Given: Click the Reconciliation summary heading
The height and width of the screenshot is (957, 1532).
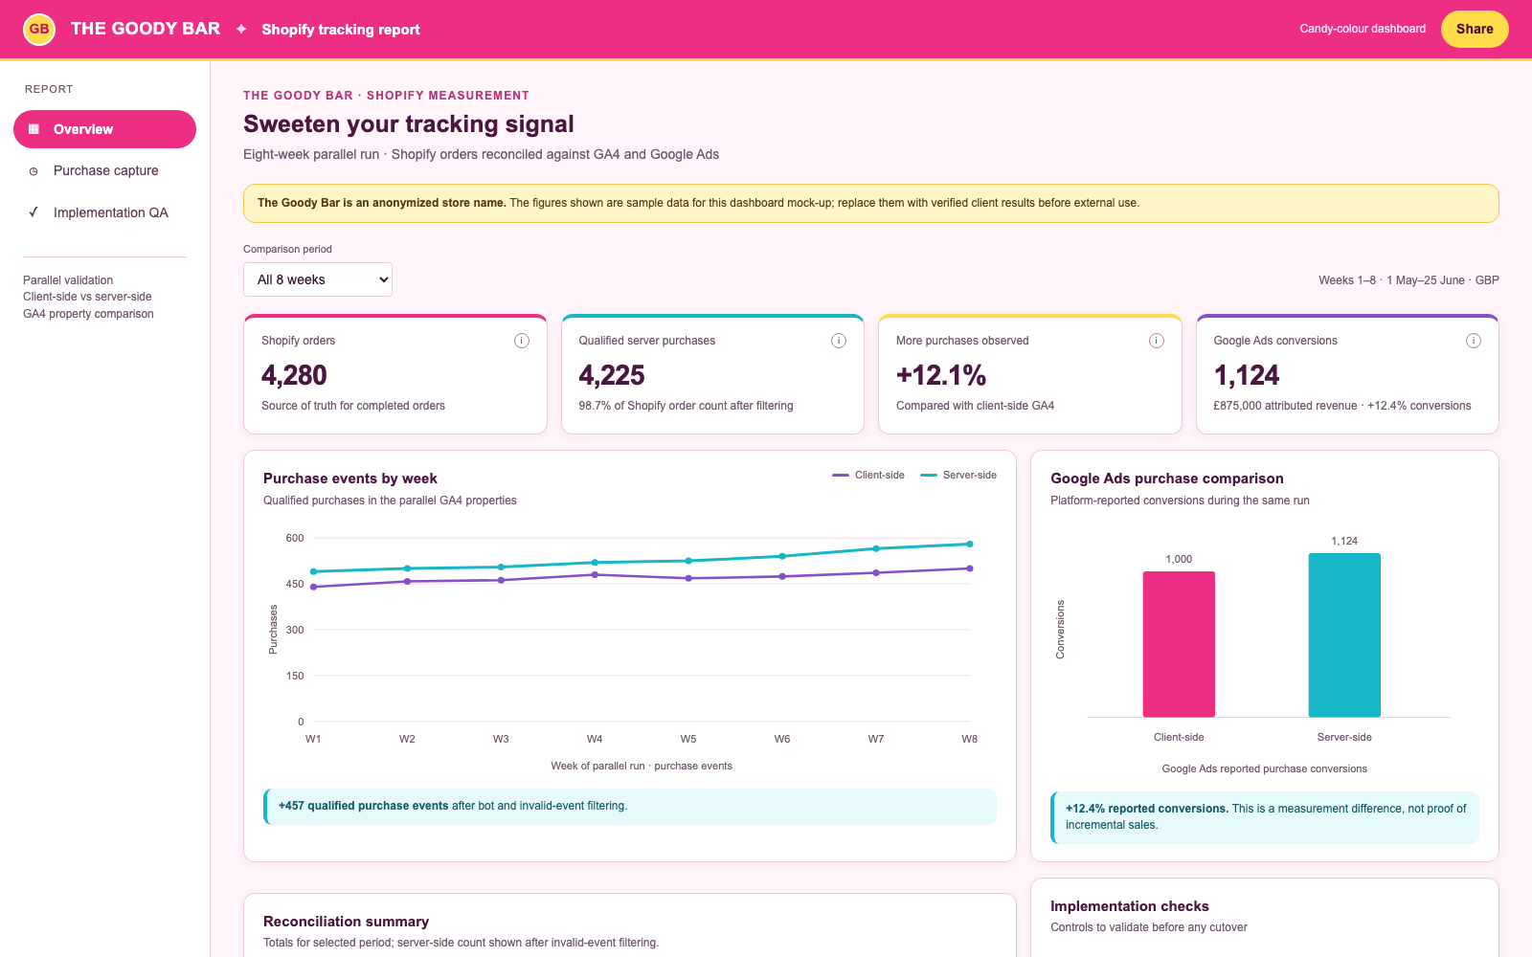Looking at the screenshot, I should tap(346, 922).
